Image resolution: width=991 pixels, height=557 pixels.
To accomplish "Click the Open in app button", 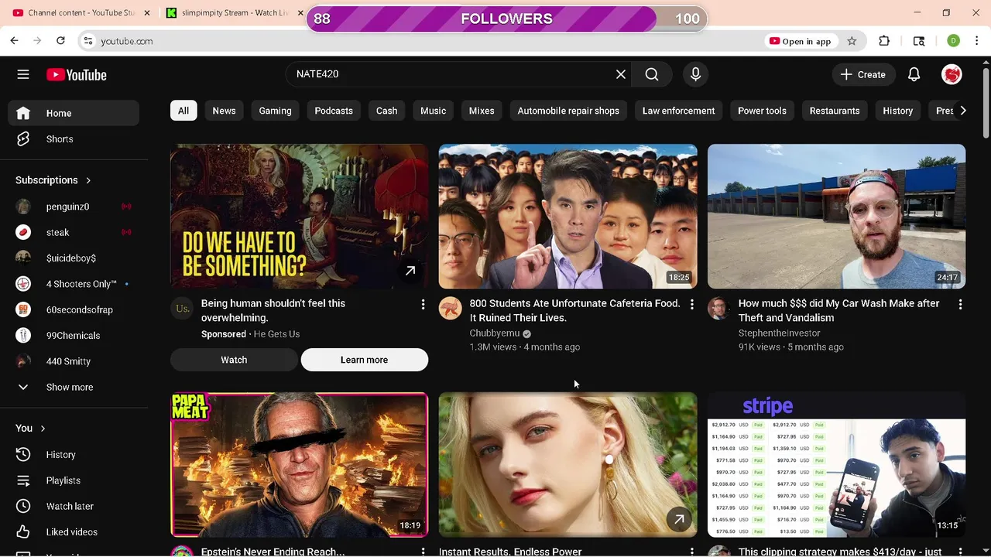I will click(x=800, y=41).
